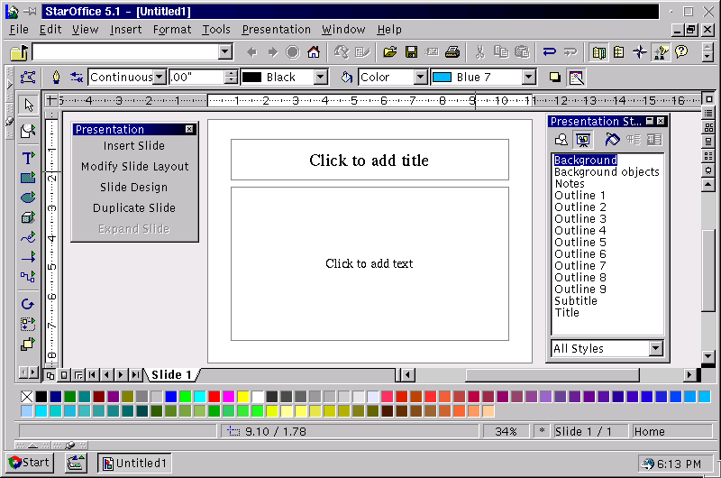Pick the black swatch in color palette

[41, 397]
